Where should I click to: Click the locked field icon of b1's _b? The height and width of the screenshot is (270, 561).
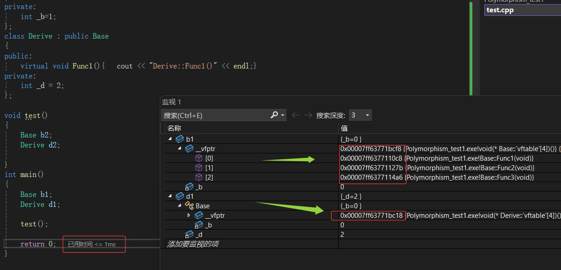(189, 187)
